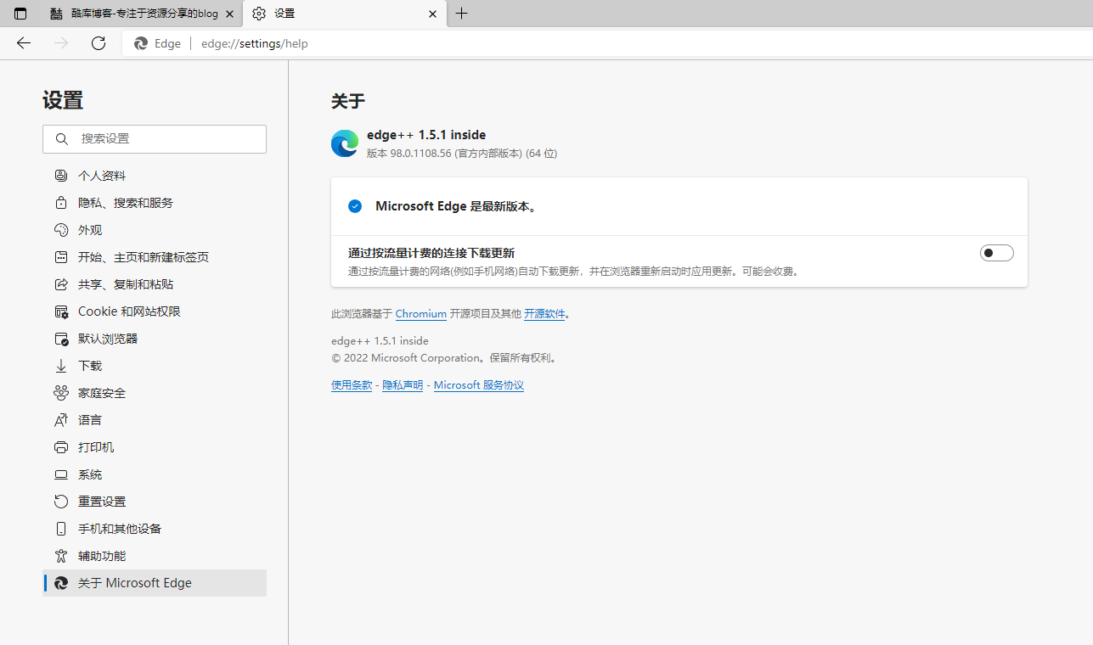Go to the 语言 language settings
Image resolution: width=1093 pixels, height=645 pixels.
(89, 419)
